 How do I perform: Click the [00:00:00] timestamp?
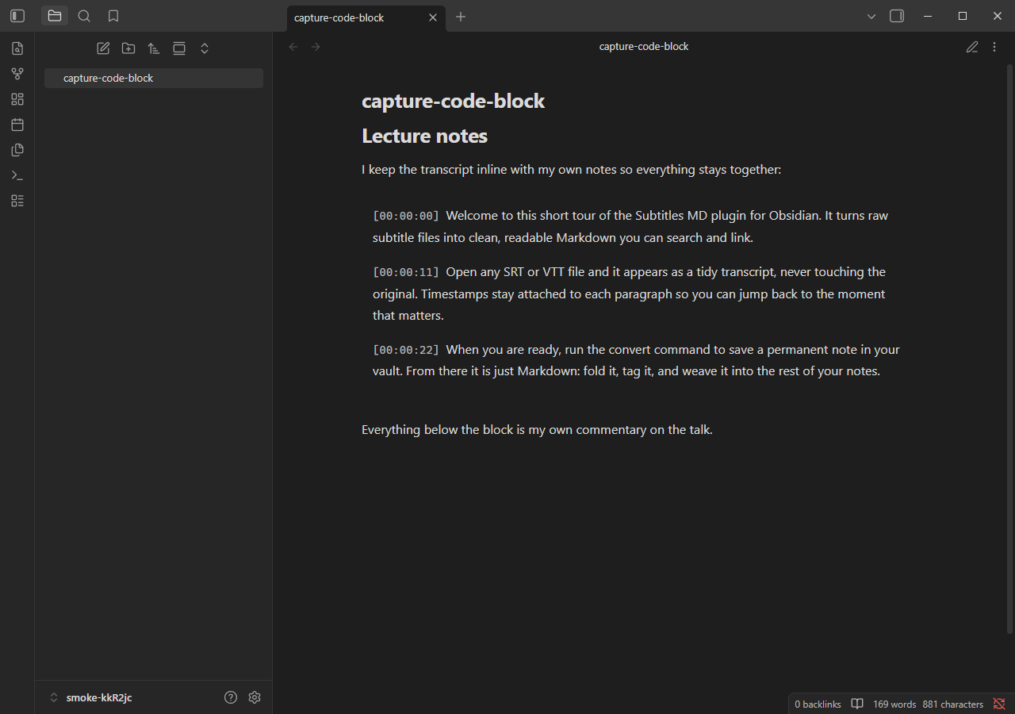tap(406, 216)
